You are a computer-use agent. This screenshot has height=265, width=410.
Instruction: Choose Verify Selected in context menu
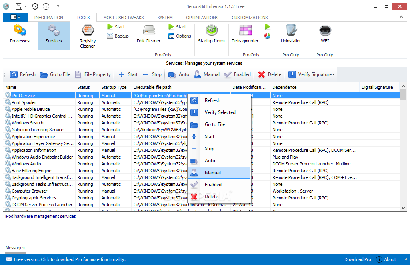tap(219, 112)
